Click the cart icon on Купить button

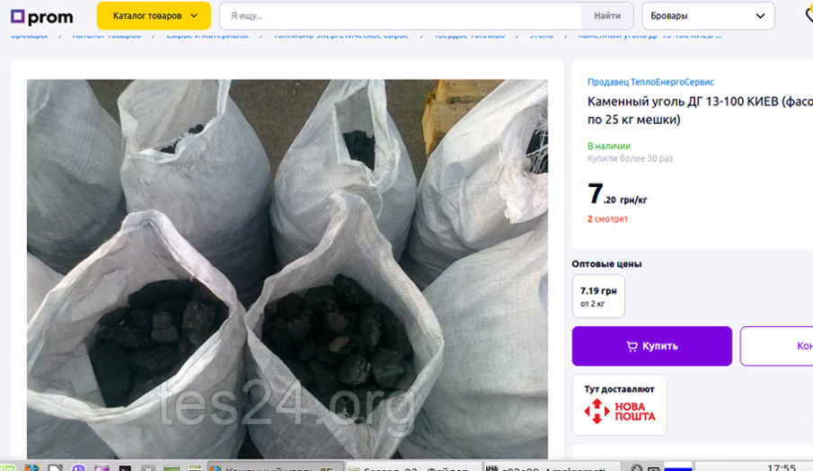coord(632,346)
